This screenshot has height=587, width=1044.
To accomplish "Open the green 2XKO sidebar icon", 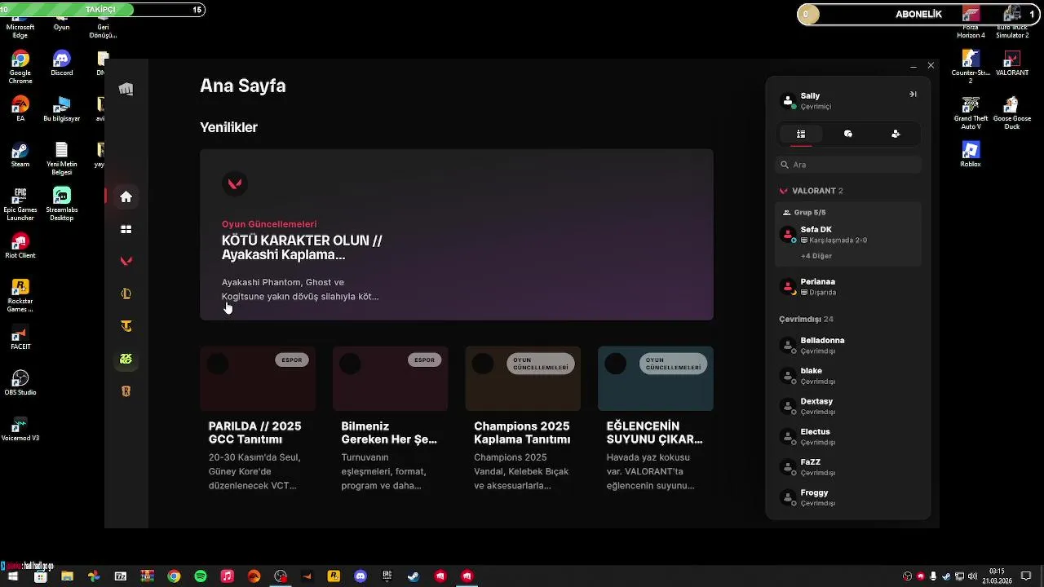I will click(126, 359).
